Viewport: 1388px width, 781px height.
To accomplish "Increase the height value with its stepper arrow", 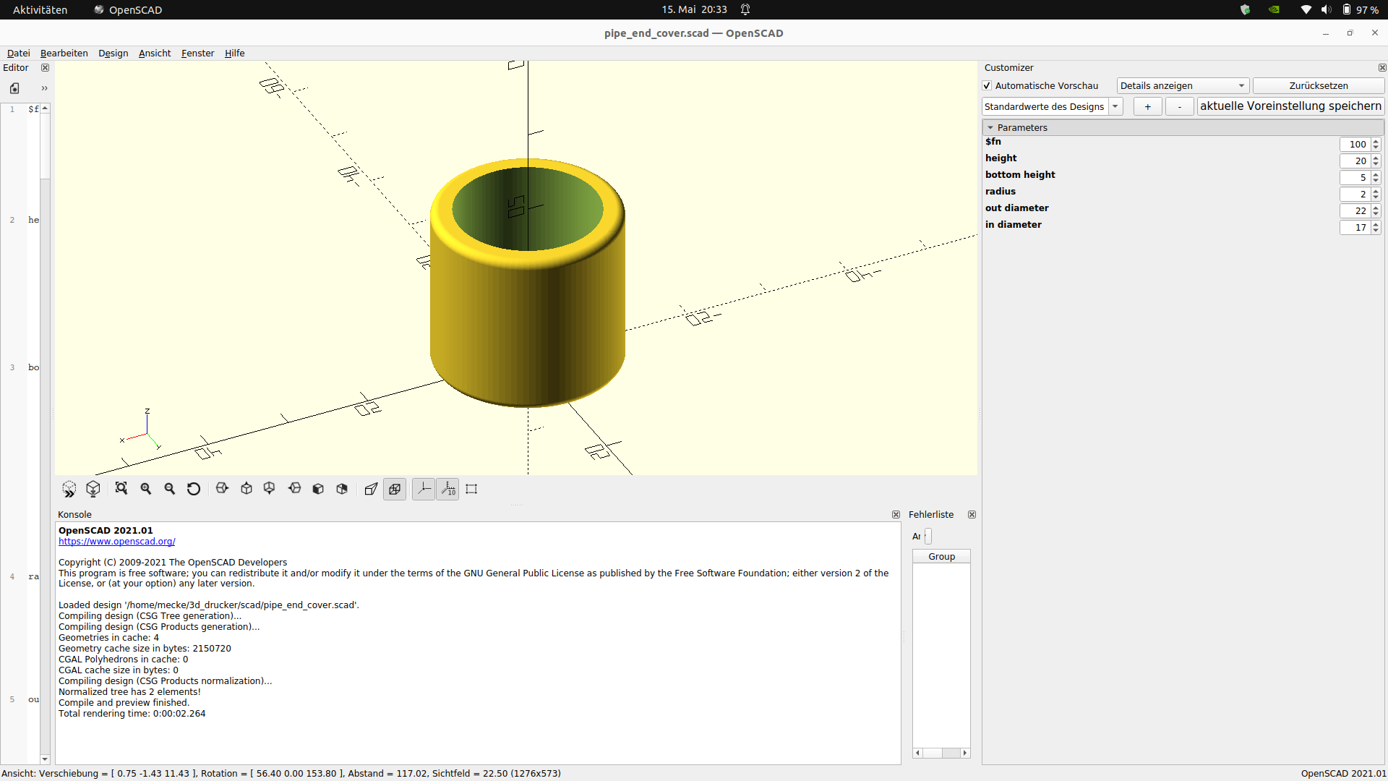I will point(1375,158).
